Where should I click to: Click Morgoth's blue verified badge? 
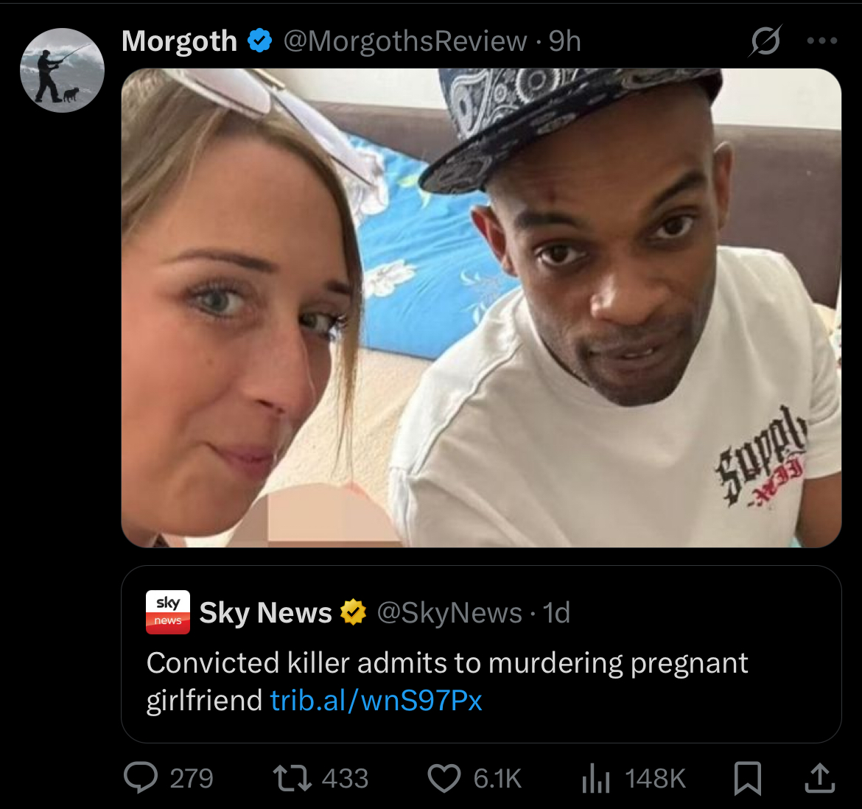(259, 41)
